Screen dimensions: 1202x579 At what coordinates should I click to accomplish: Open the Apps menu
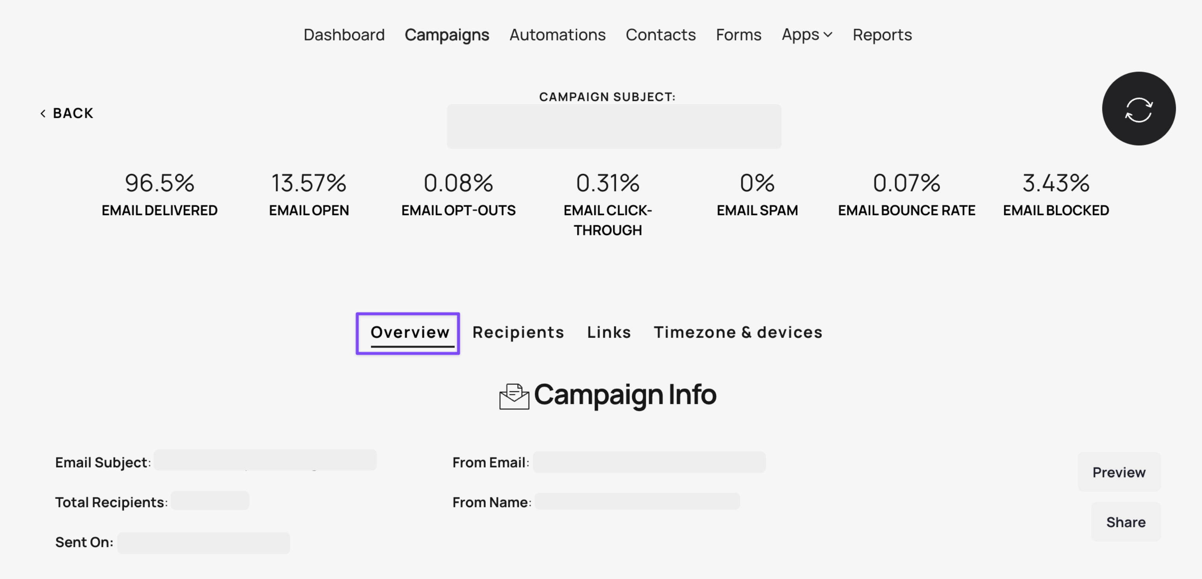(807, 35)
